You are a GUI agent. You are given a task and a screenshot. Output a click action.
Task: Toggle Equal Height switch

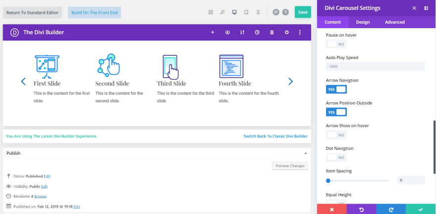click(x=336, y=202)
